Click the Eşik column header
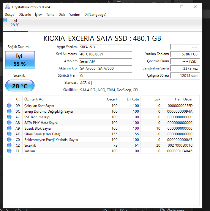 point(151,99)
